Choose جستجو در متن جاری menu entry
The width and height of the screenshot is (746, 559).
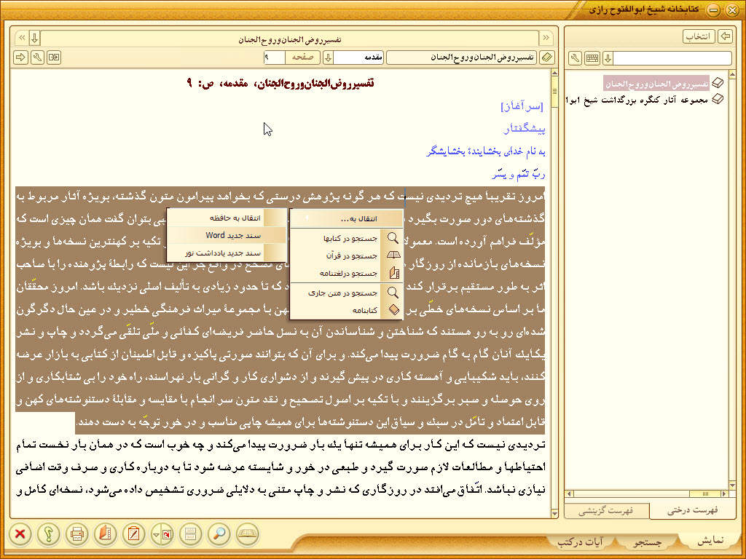[346, 293]
